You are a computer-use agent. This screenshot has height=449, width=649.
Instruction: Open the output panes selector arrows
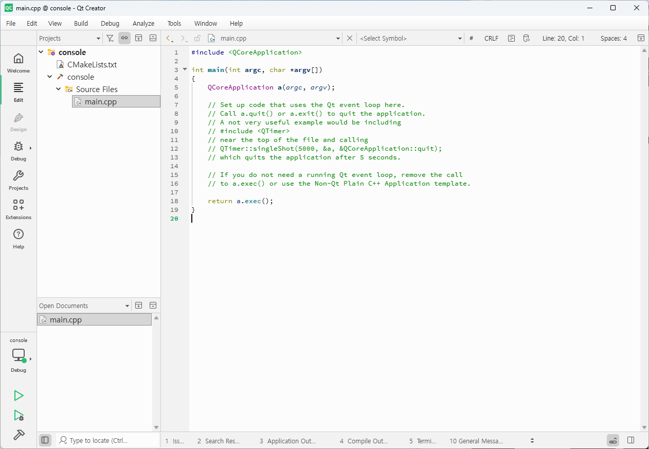pos(532,441)
